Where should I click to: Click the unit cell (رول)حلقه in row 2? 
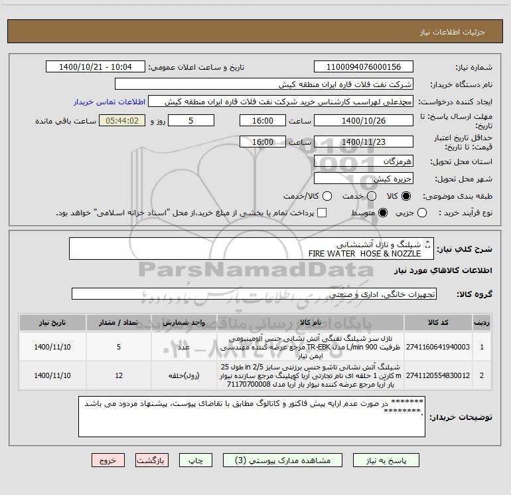click(184, 375)
